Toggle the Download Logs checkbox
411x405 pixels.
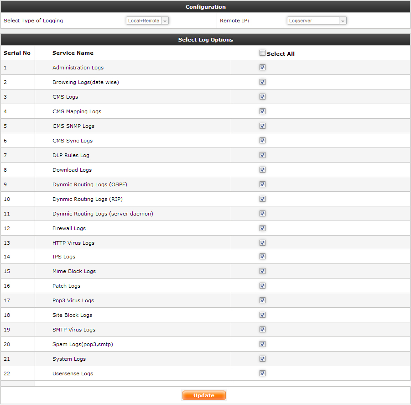click(262, 170)
